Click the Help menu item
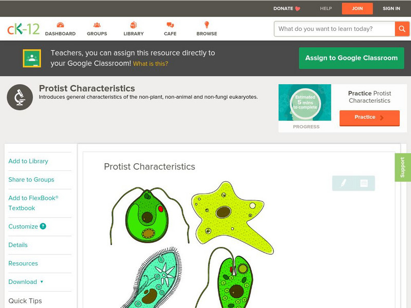411x308 pixels. pyautogui.click(x=326, y=9)
